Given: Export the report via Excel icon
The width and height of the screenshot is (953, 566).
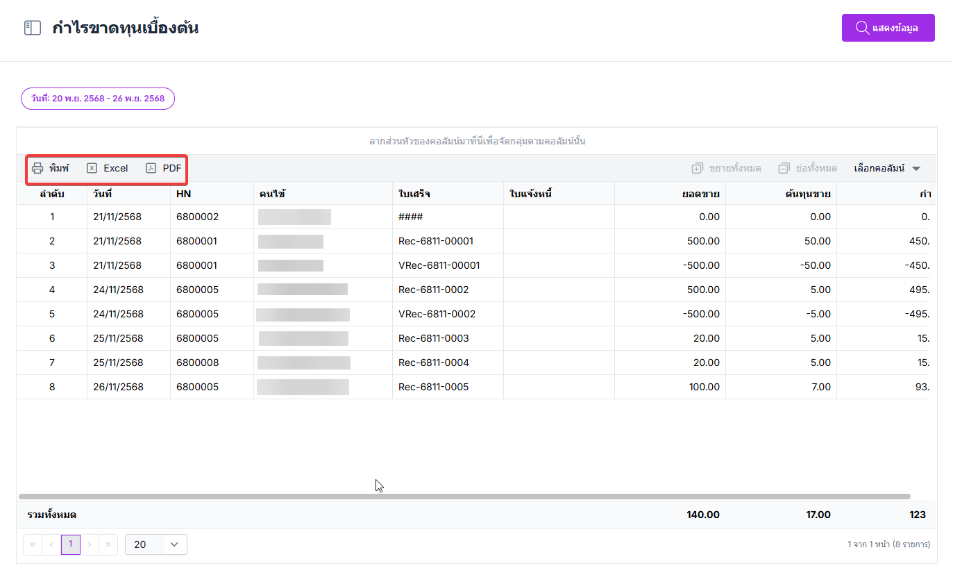Looking at the screenshot, I should pyautogui.click(x=92, y=168).
